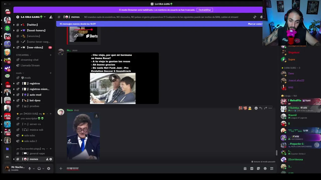The height and width of the screenshot is (180, 321).
Task: Click notification bell in channel header
Action: click(261, 17)
